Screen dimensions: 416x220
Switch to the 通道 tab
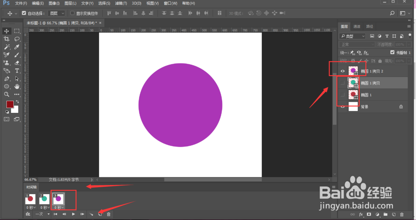click(357, 27)
